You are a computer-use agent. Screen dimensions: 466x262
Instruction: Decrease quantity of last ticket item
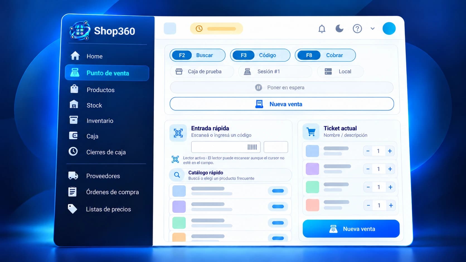click(x=368, y=205)
